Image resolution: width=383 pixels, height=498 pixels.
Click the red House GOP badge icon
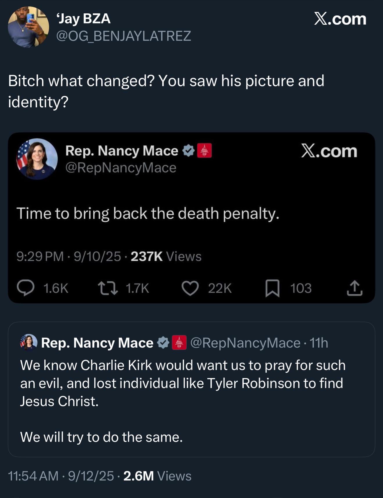point(204,151)
